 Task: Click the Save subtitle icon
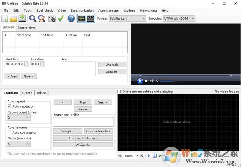pos(22,18)
